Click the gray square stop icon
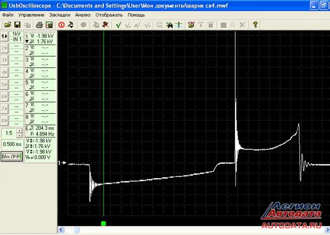 point(224,25)
